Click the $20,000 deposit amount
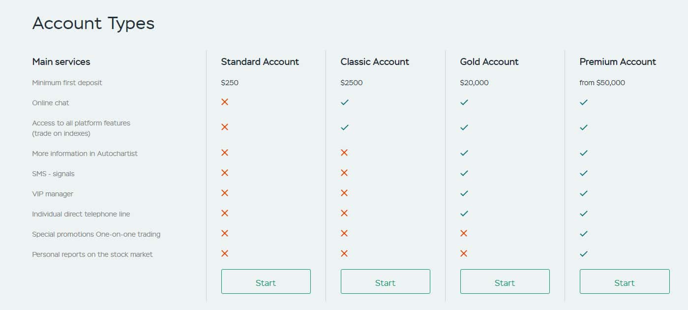 click(474, 83)
